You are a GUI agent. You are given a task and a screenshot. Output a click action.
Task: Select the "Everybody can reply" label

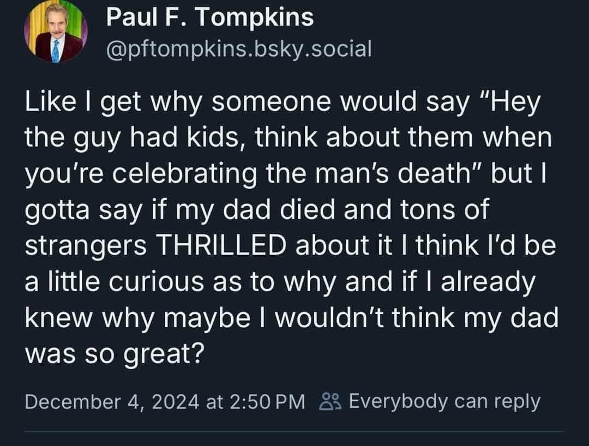(444, 401)
